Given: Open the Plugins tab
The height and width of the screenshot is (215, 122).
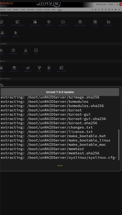Looking at the screenshot, I should (39, 9).
